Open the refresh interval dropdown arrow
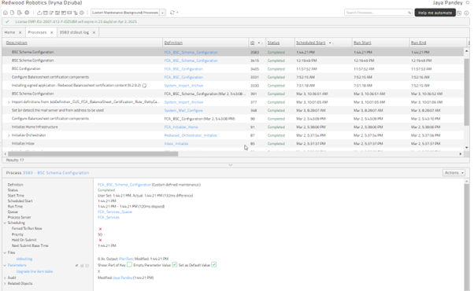 coord(177,13)
